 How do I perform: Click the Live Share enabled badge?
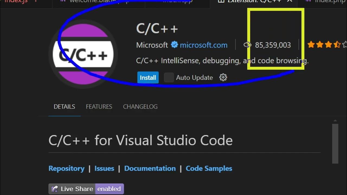86,189
